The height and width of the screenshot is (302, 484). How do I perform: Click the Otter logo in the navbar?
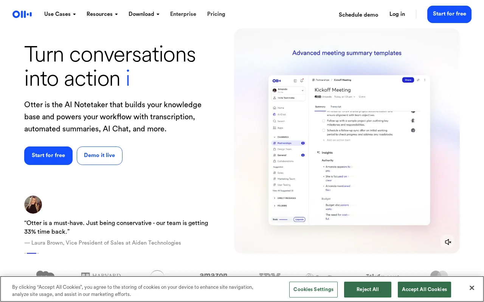coord(22,14)
